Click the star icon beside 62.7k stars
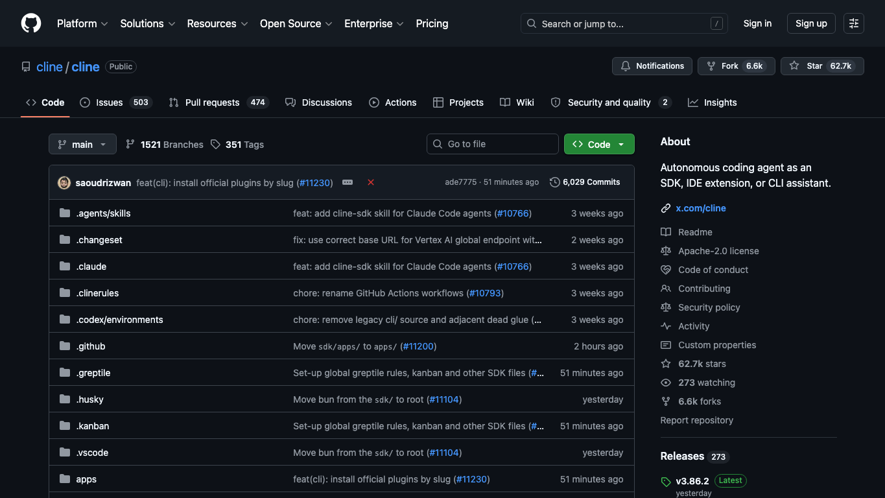Viewport: 885px width, 498px height. tap(666, 364)
